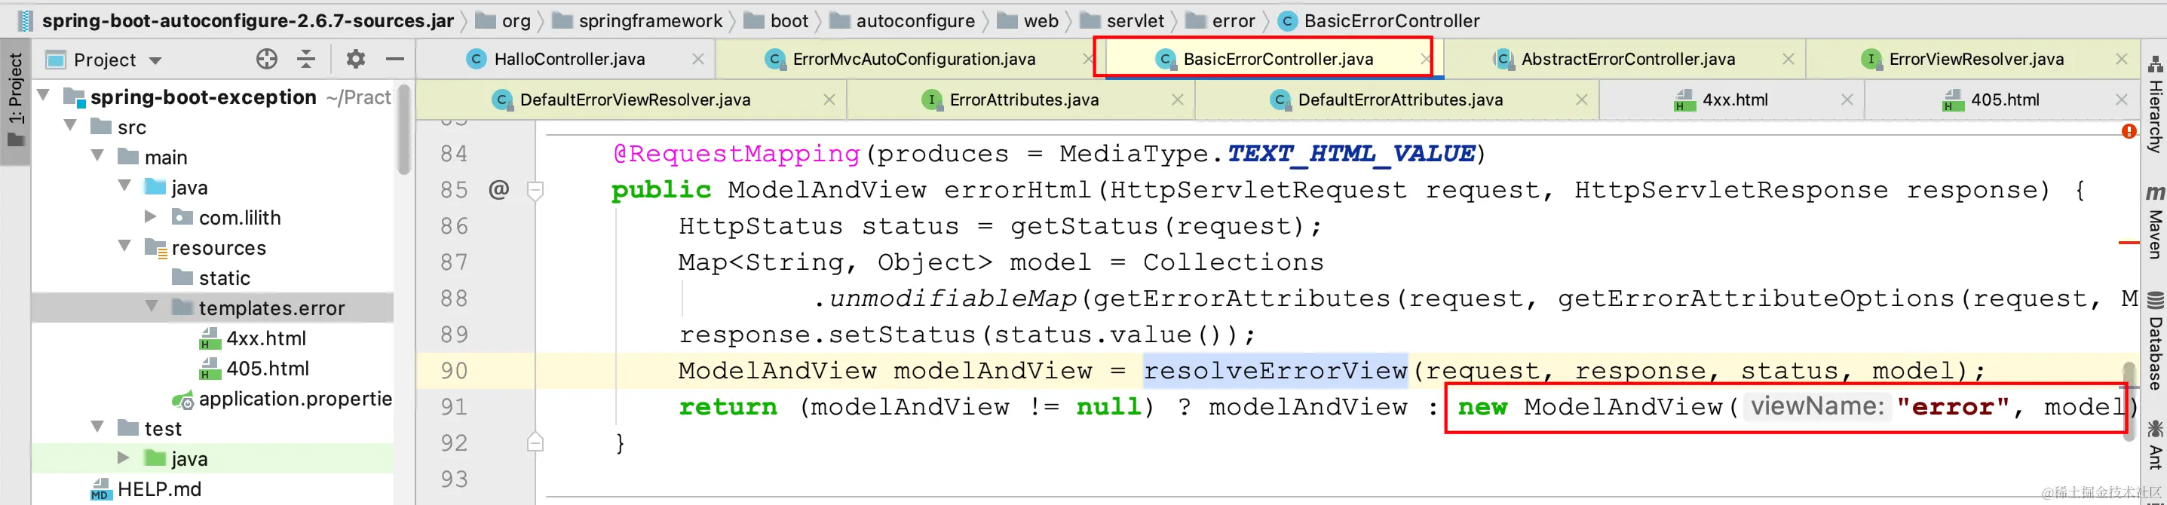Screen dimensions: 2167x505
Task: Collapse the resources folder
Action: pos(125,246)
